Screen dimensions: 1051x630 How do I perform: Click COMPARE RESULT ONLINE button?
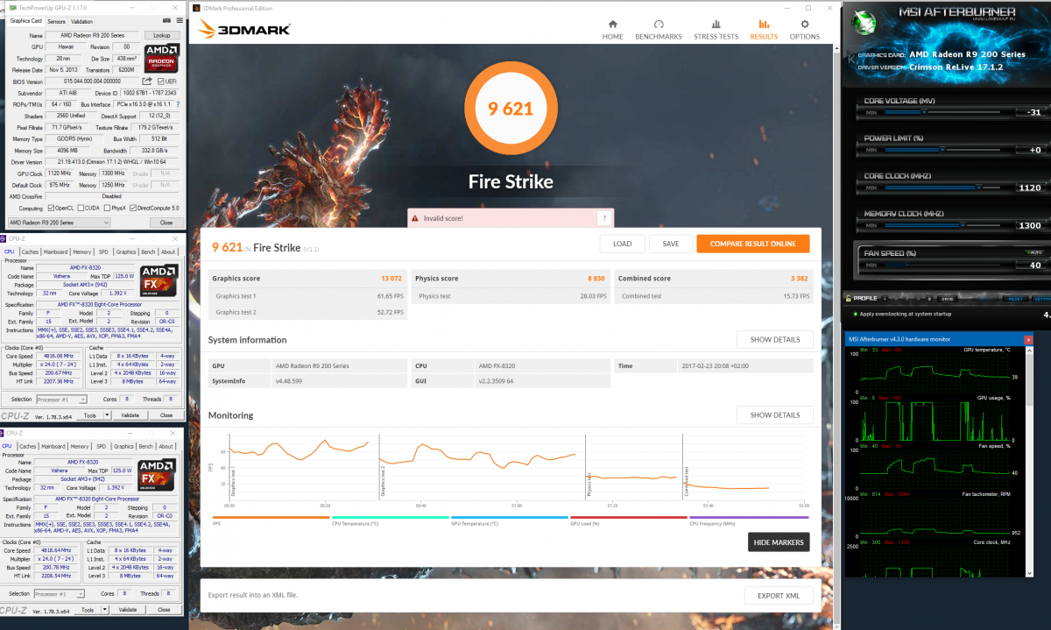pyautogui.click(x=752, y=244)
